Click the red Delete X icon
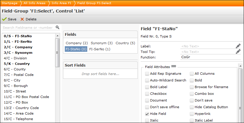 (x=22, y=19)
